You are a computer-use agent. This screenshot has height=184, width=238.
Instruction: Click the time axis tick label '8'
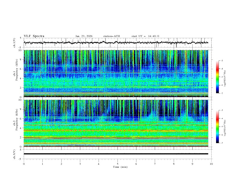[174, 164]
